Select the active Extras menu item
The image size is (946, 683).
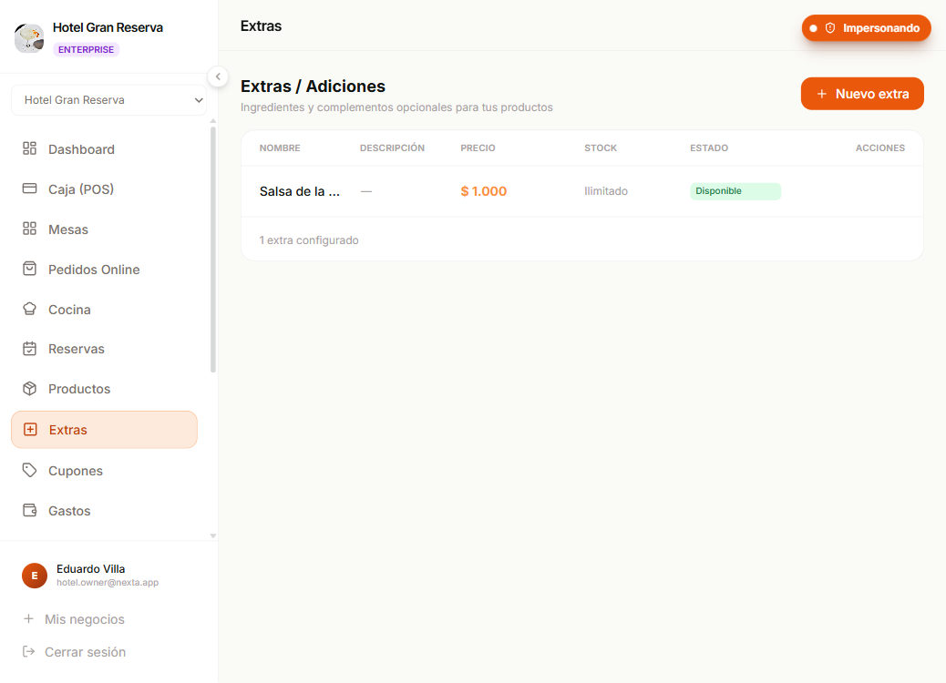pos(105,430)
